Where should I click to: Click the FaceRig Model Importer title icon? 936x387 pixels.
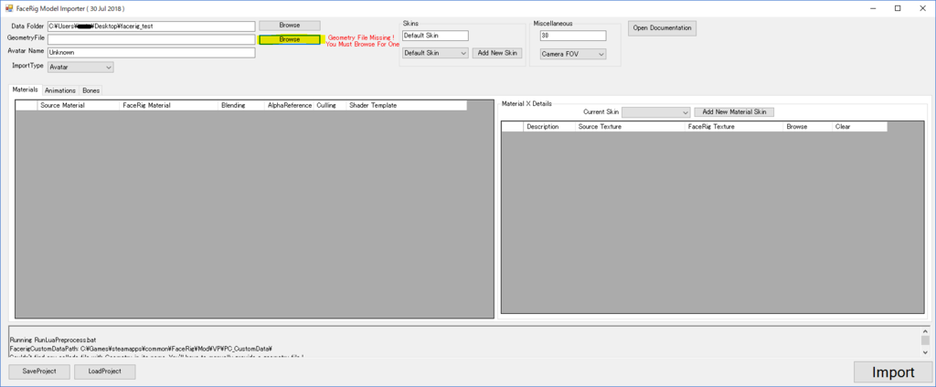click(8, 8)
